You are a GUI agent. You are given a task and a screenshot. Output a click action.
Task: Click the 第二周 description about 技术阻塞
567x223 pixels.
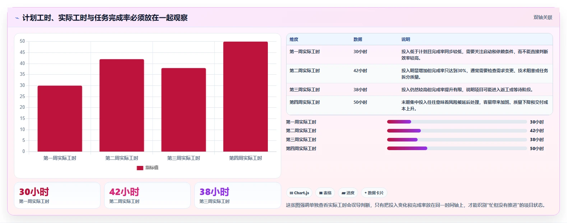point(475,74)
